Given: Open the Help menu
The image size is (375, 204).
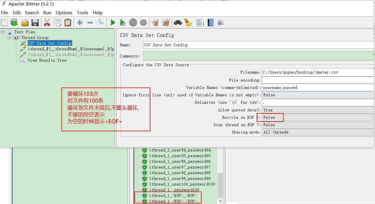Looking at the screenshot, I should click(x=98, y=13).
